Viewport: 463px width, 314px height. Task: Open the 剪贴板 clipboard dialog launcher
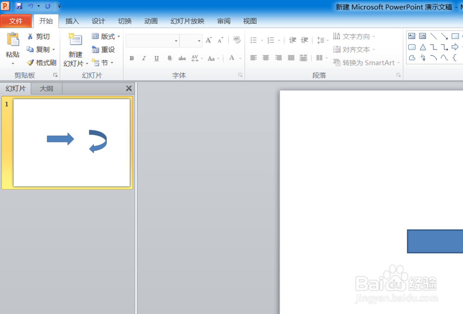55,75
